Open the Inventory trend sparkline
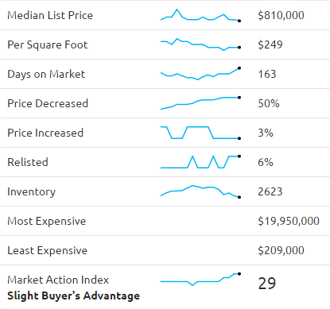Viewport: 330px width, 309px height. pyautogui.click(x=200, y=191)
